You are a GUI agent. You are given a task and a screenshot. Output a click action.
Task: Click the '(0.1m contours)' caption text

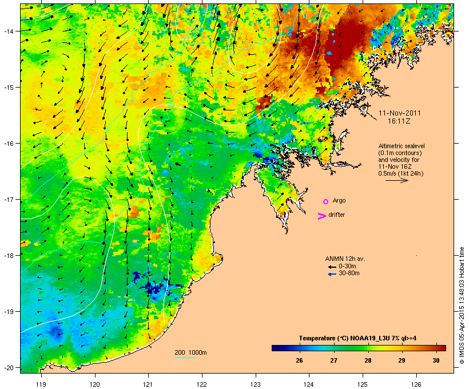tap(400, 153)
